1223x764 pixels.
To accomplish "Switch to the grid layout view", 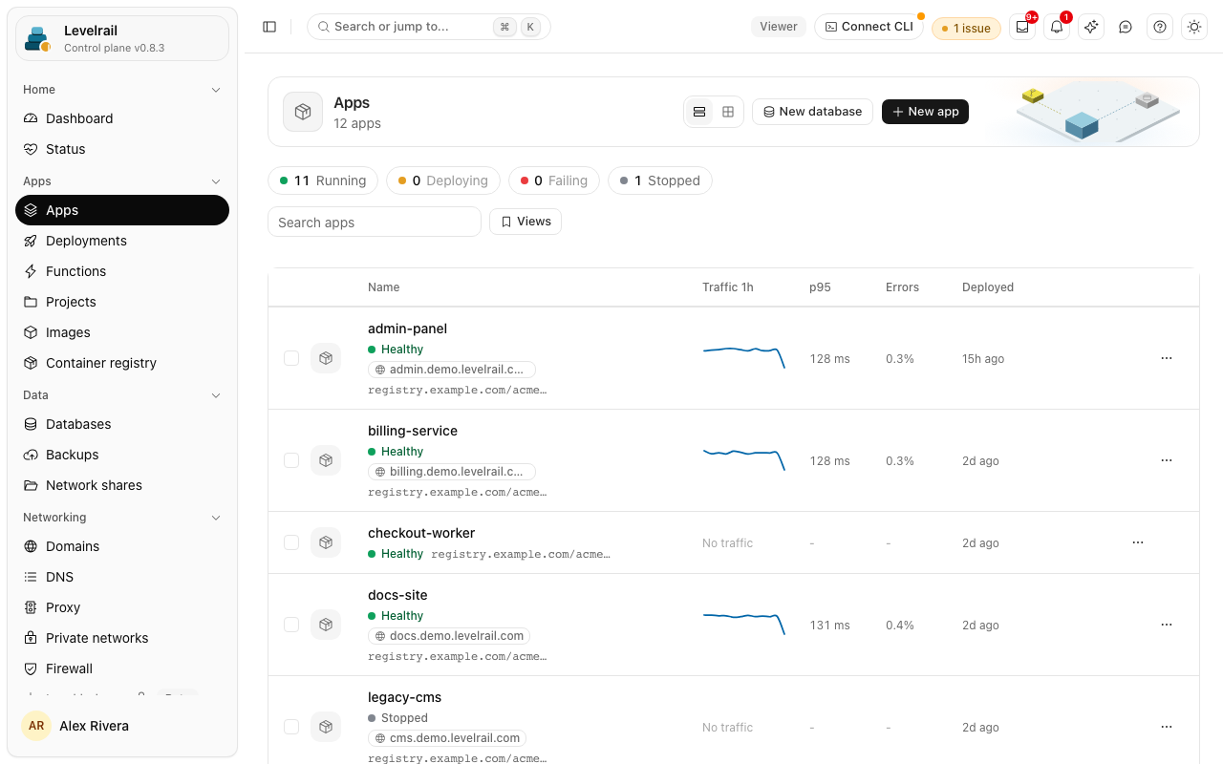I will click(x=728, y=112).
